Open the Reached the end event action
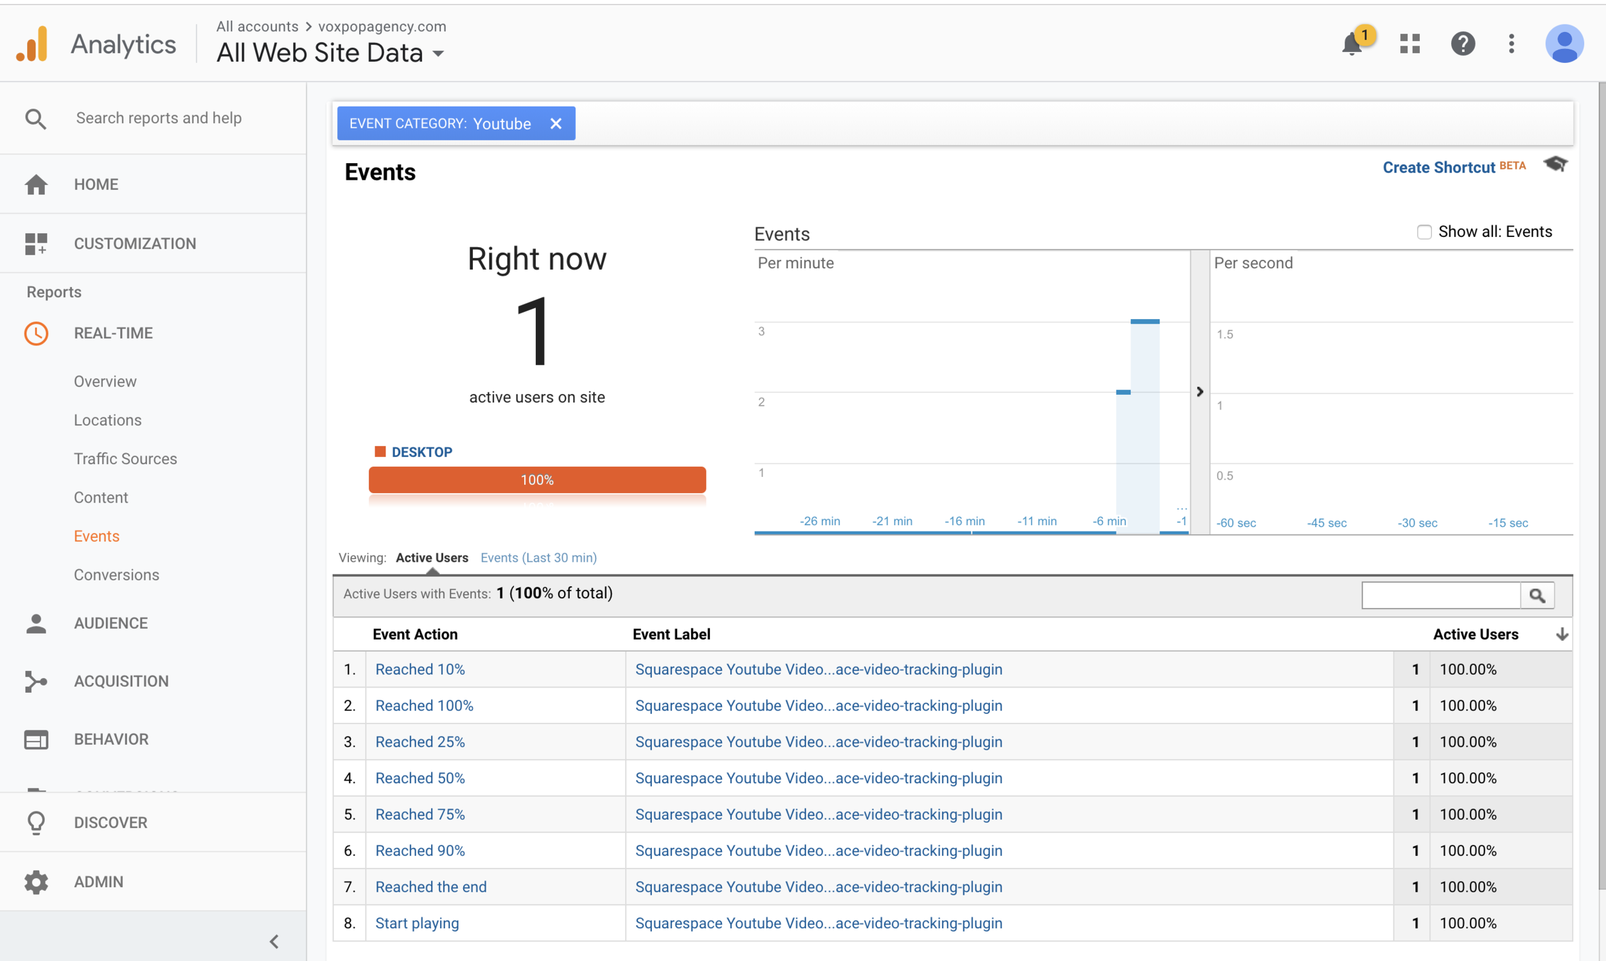Image resolution: width=1606 pixels, height=961 pixels. pyautogui.click(x=431, y=887)
